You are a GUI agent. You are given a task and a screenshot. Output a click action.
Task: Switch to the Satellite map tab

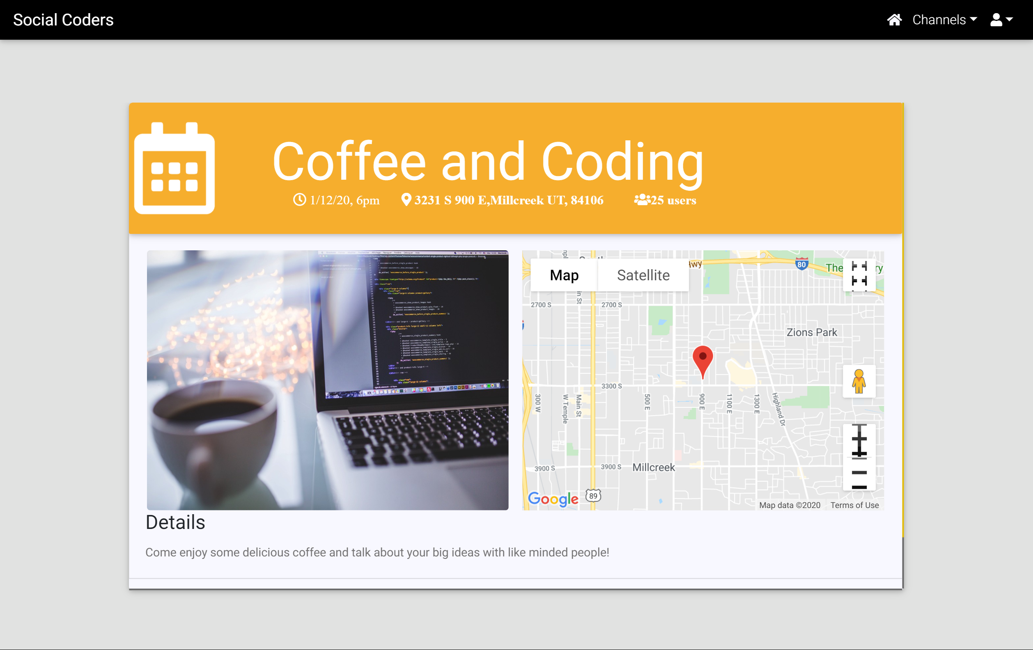pos(643,275)
